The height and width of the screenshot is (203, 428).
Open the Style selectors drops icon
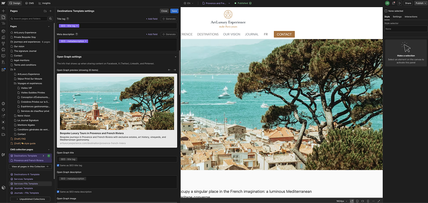(x=3, y=43)
